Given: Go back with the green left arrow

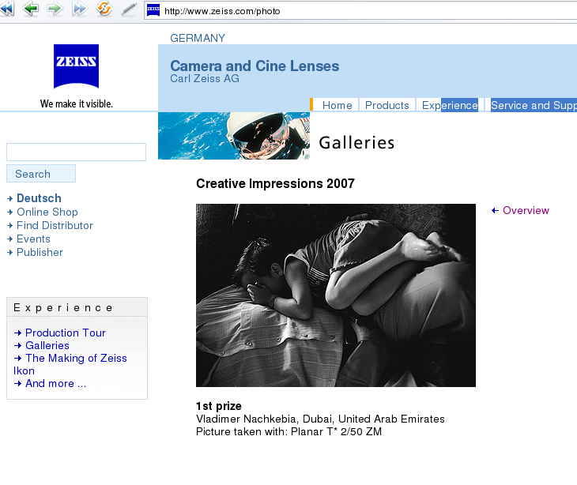Looking at the screenshot, I should click(31, 9).
